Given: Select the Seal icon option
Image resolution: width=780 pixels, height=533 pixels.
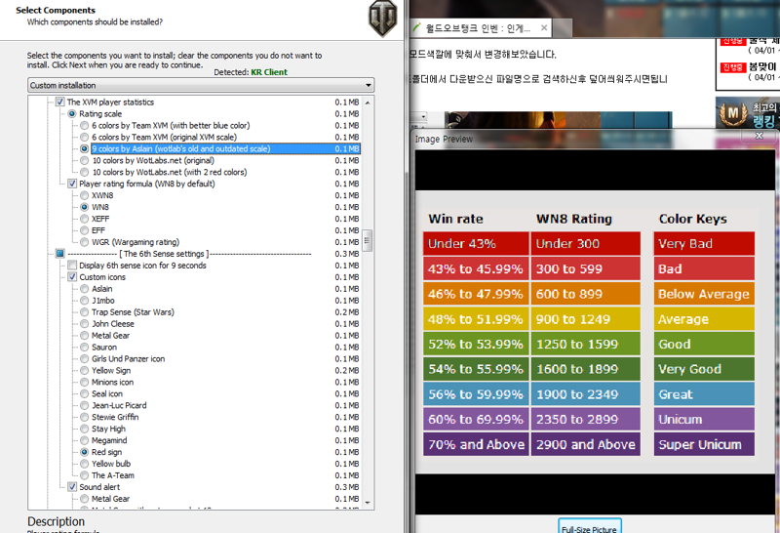Looking at the screenshot, I should click(85, 394).
